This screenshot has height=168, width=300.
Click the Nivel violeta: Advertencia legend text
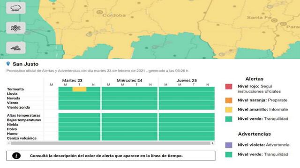(263, 145)
